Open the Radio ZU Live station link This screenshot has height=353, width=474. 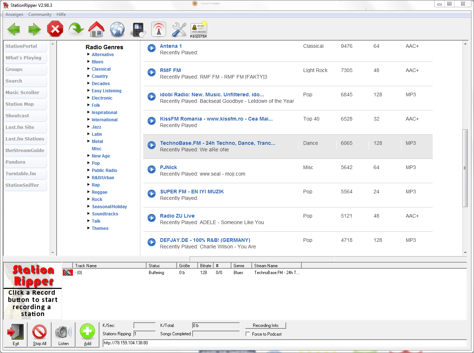point(177,216)
